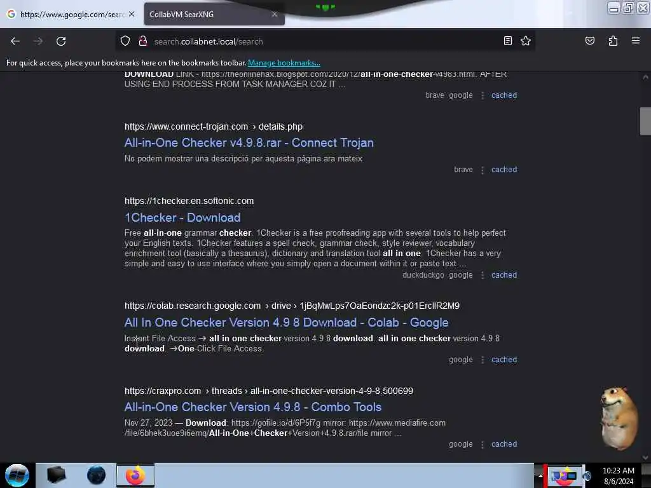Open the 1Checker - Download result
Image resolution: width=651 pixels, height=488 pixels.
[x=182, y=217]
